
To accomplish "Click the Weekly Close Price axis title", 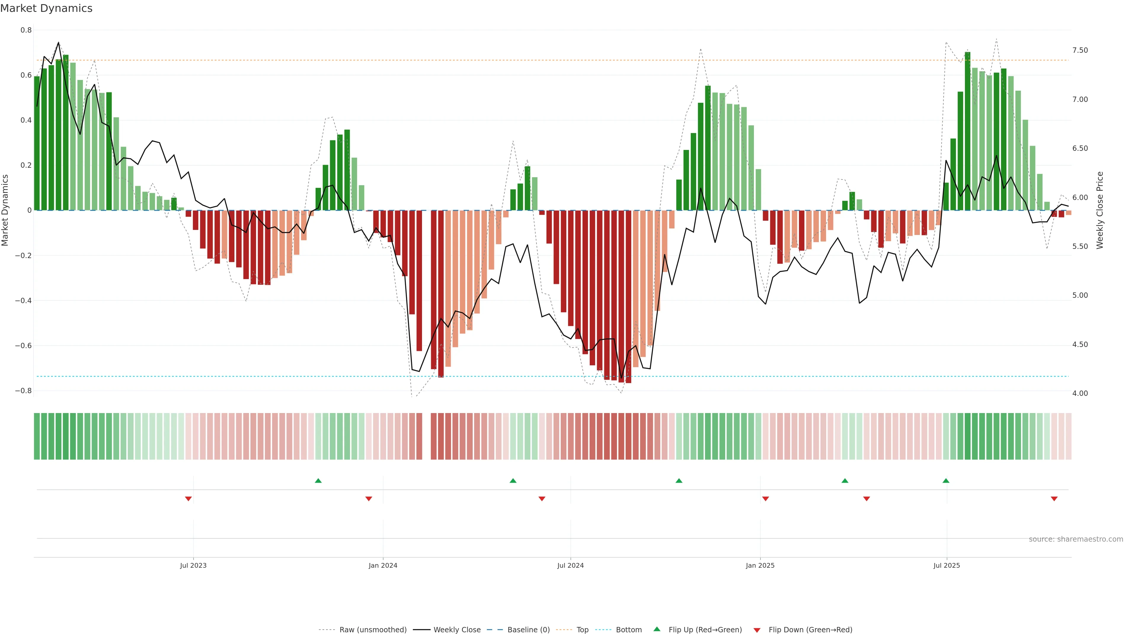I will [1099, 210].
